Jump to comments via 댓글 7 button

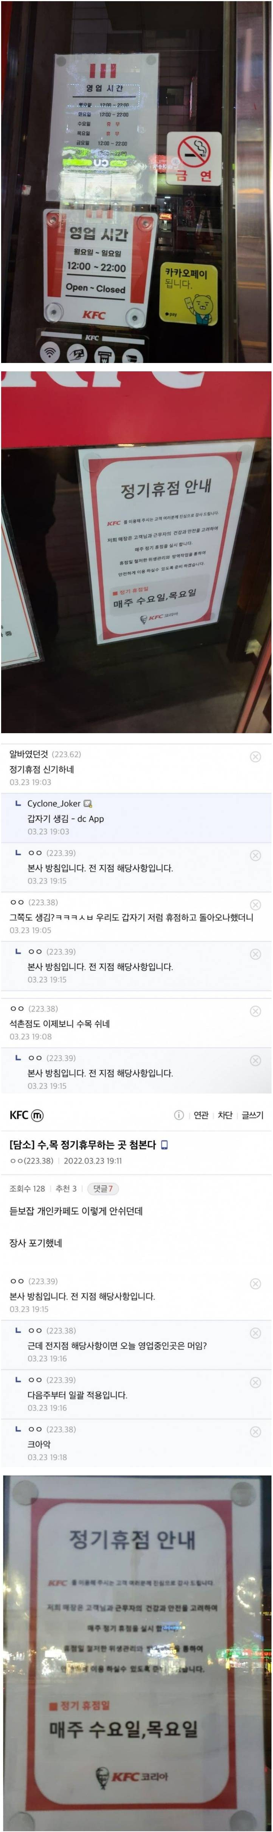pos(103,1188)
